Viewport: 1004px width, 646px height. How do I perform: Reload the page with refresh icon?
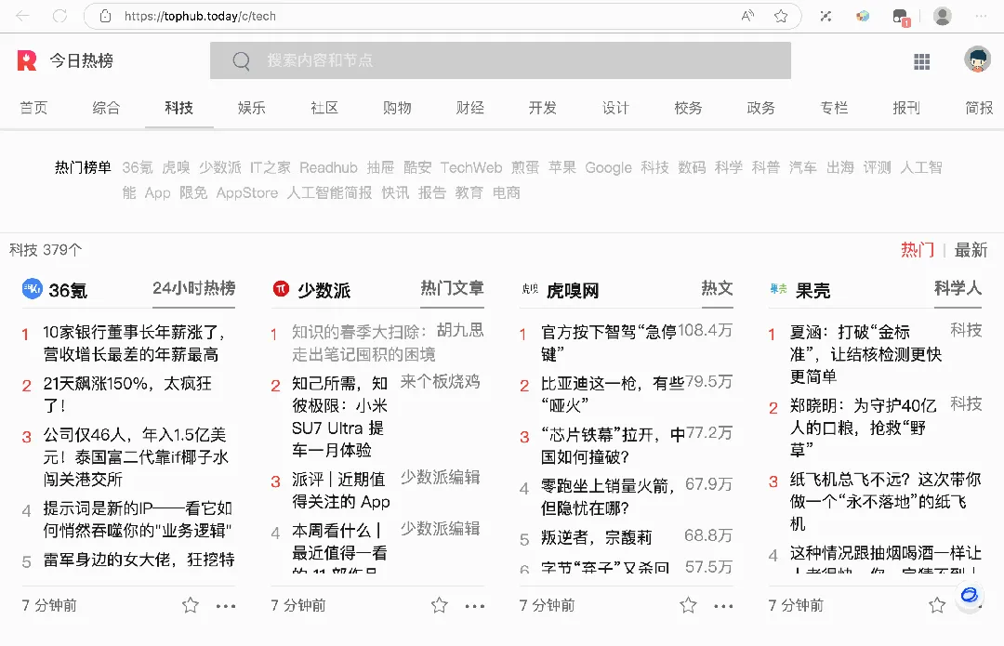pos(60,16)
